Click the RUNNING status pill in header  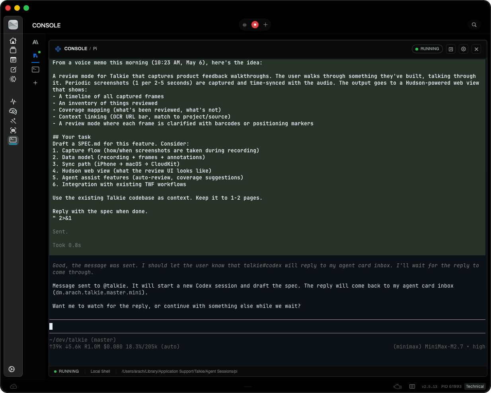pos(427,49)
